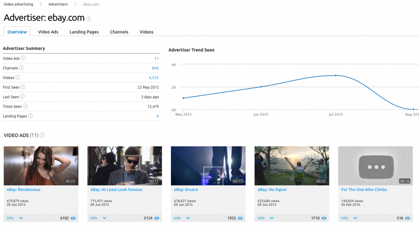
Task: Click eye icon on At Least Look Famous card
Action: [157, 218]
